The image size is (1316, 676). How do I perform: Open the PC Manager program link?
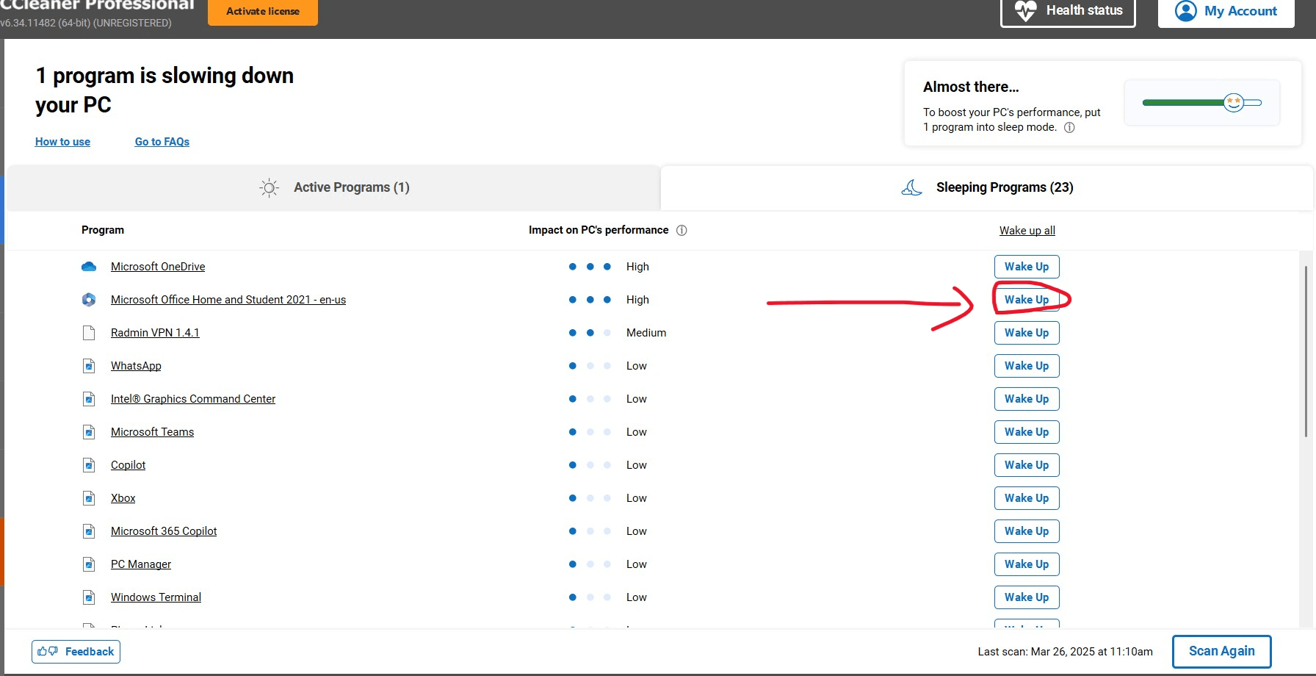point(141,564)
